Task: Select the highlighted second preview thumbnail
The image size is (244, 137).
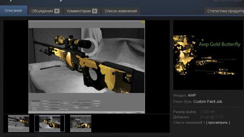Action: pyautogui.click(x=50, y=123)
